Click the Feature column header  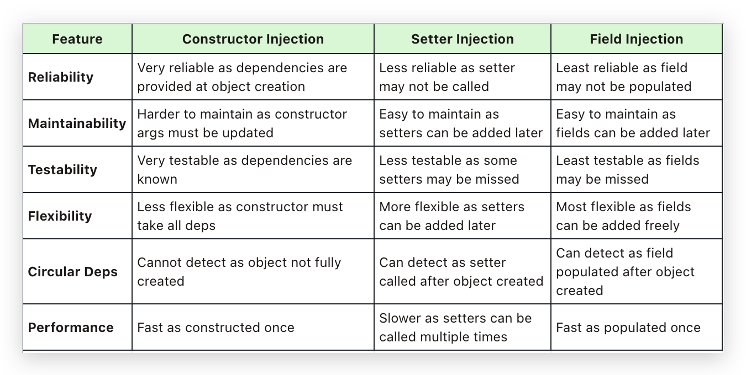tap(77, 39)
